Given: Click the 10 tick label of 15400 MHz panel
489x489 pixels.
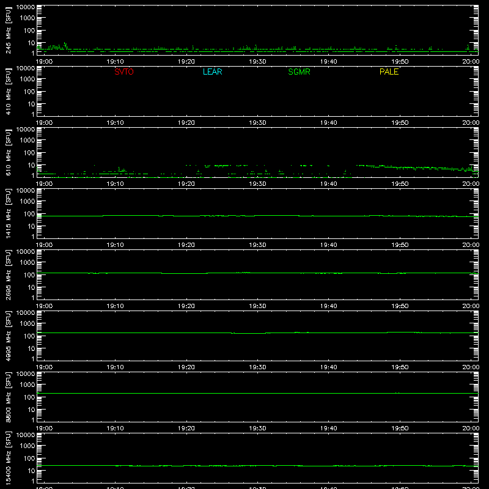Looking at the screenshot, I should [x=31, y=471].
